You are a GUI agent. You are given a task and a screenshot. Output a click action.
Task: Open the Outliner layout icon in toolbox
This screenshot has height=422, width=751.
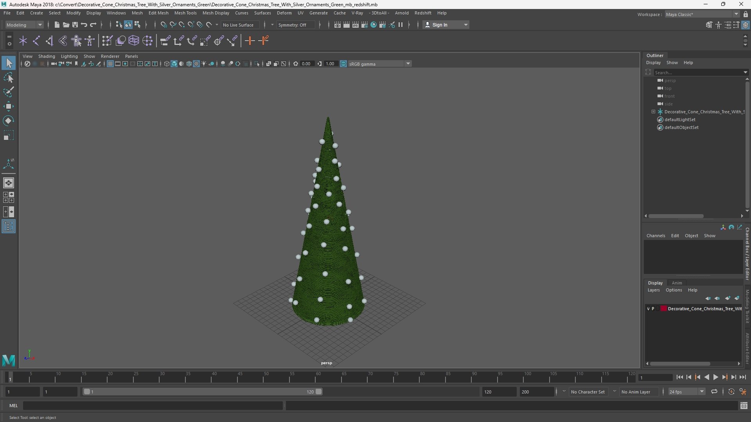(9, 227)
